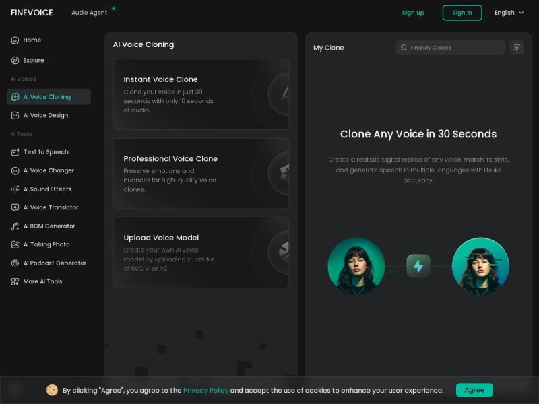Open Text to Speech tool

coord(49,152)
